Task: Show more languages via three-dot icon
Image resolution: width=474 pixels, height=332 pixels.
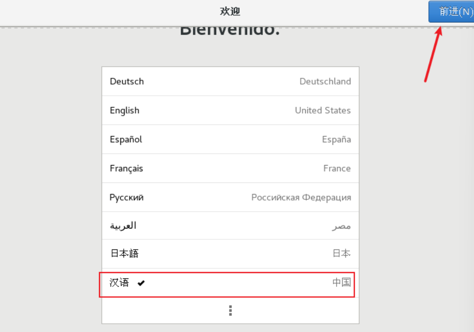Action: [230, 311]
